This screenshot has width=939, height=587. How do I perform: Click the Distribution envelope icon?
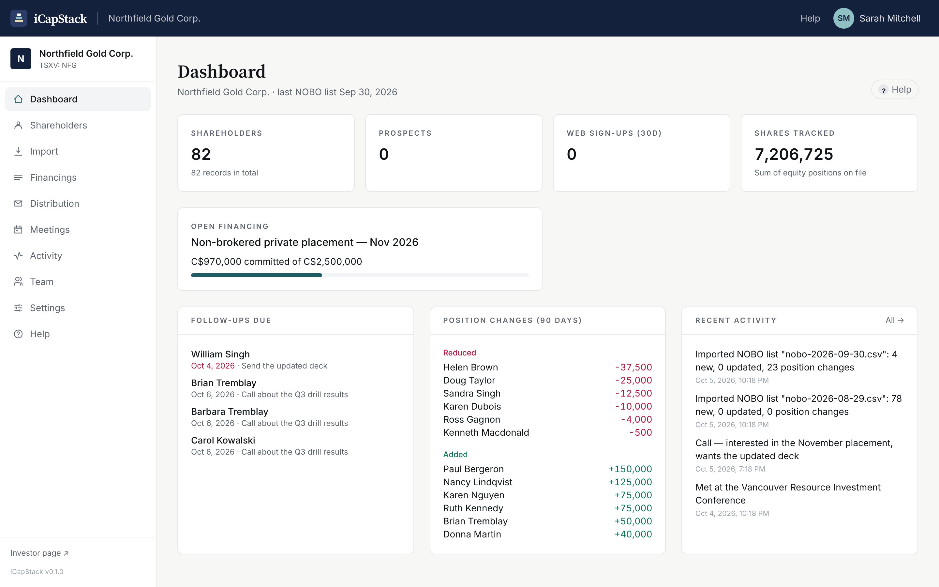coord(18,203)
